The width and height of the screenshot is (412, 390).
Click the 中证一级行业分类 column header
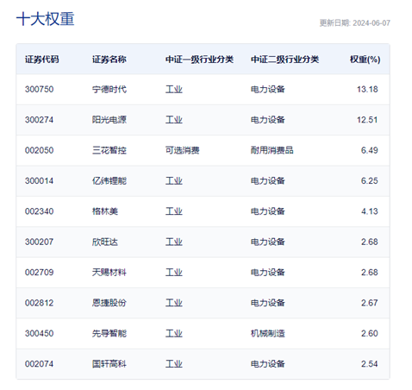[199, 60]
